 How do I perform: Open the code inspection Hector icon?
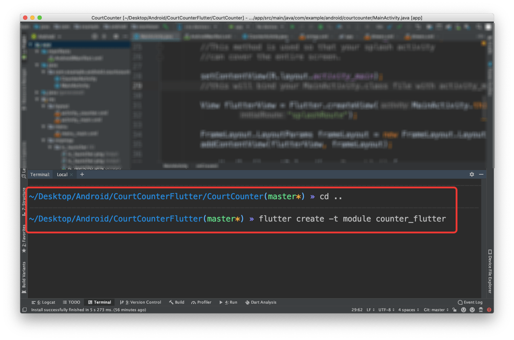pos(481,310)
